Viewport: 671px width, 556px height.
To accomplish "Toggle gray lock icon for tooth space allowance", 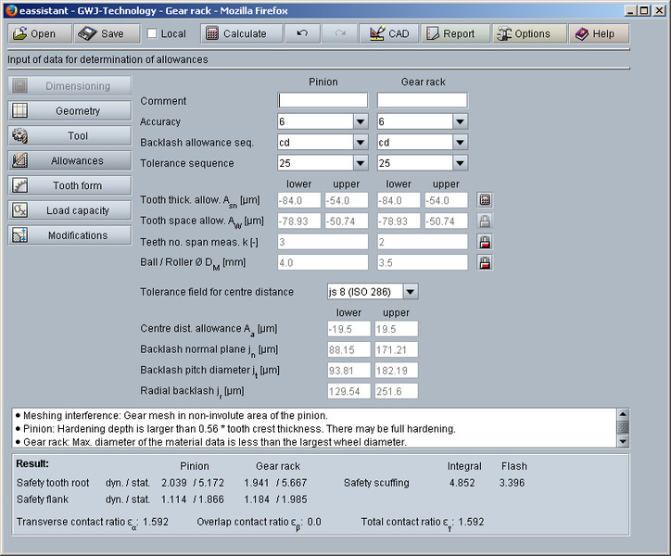I will (484, 221).
